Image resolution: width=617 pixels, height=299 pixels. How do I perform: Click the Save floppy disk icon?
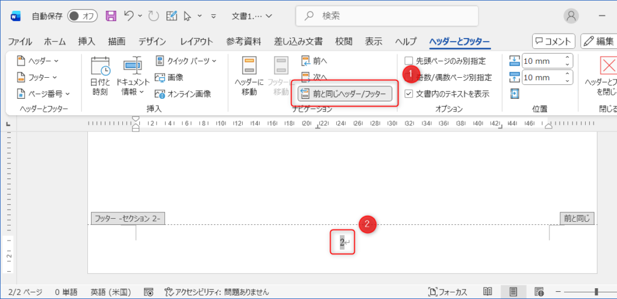[x=111, y=16]
